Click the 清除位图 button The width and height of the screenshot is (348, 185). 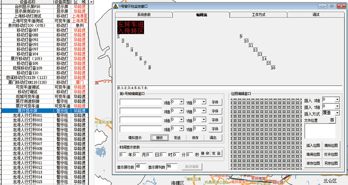[330, 145]
